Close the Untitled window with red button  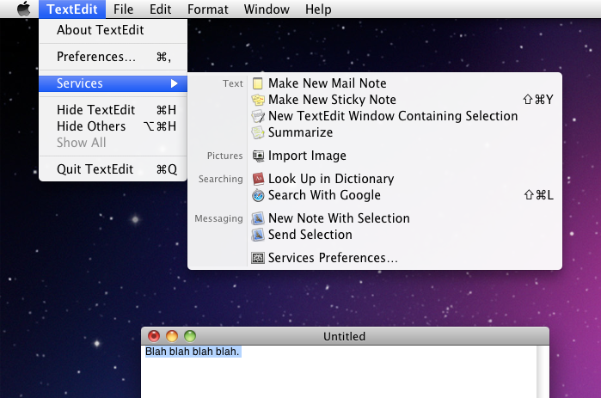point(154,336)
